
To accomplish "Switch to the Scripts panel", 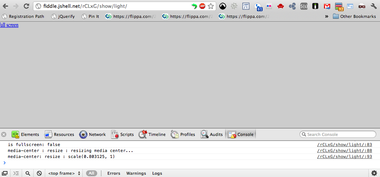I will click(x=122, y=134).
